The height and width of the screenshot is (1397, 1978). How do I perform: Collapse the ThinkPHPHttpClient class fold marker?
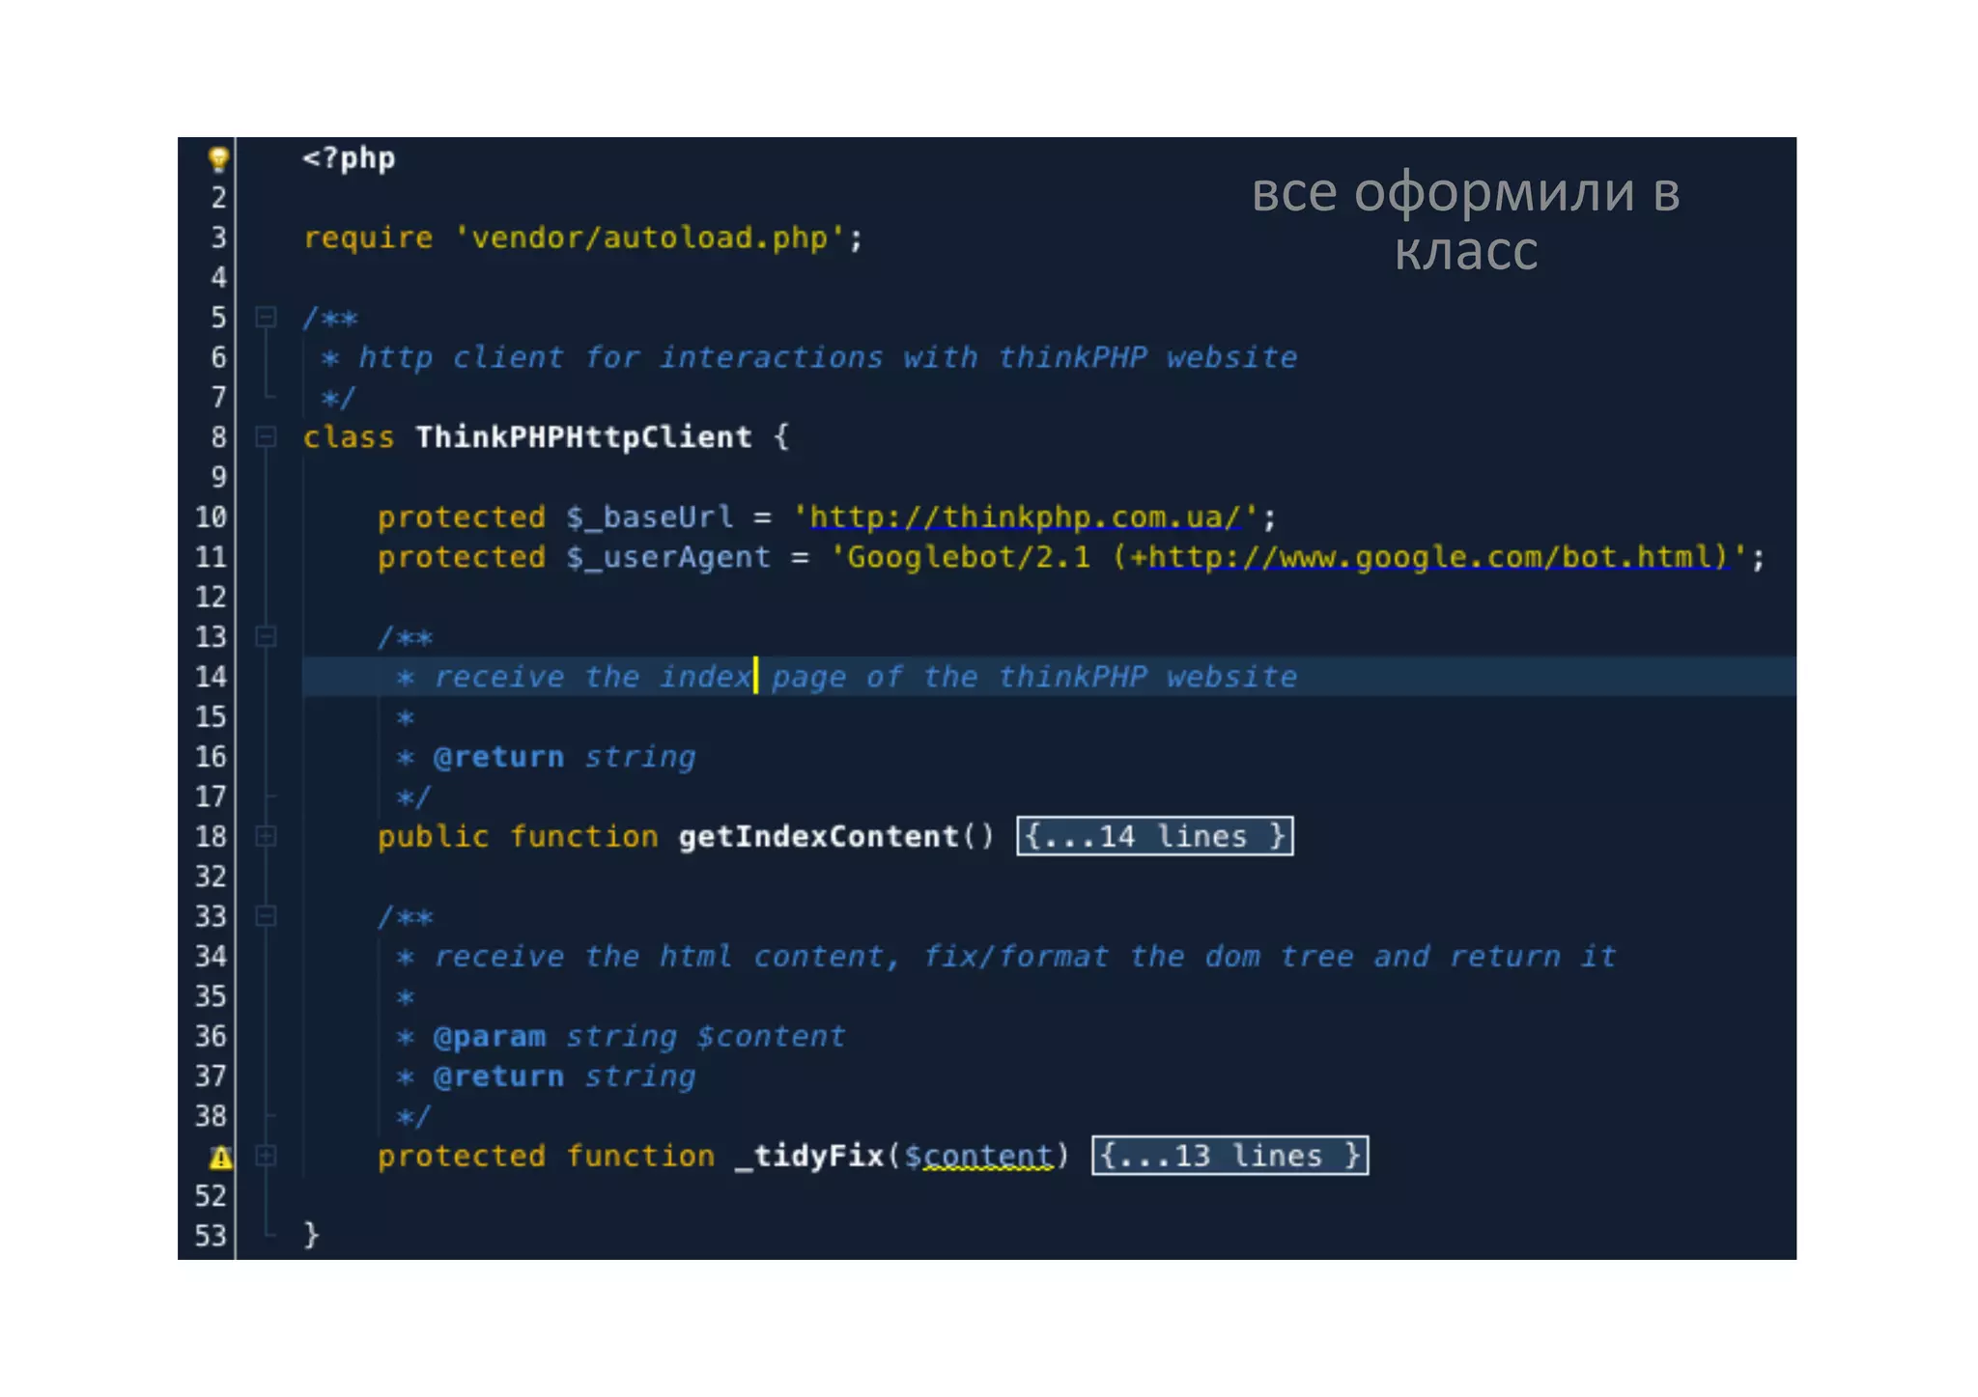click(266, 437)
